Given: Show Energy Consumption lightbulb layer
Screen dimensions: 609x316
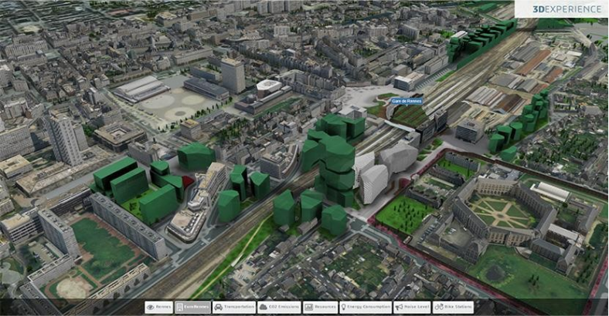Looking at the screenshot, I should (x=366, y=307).
